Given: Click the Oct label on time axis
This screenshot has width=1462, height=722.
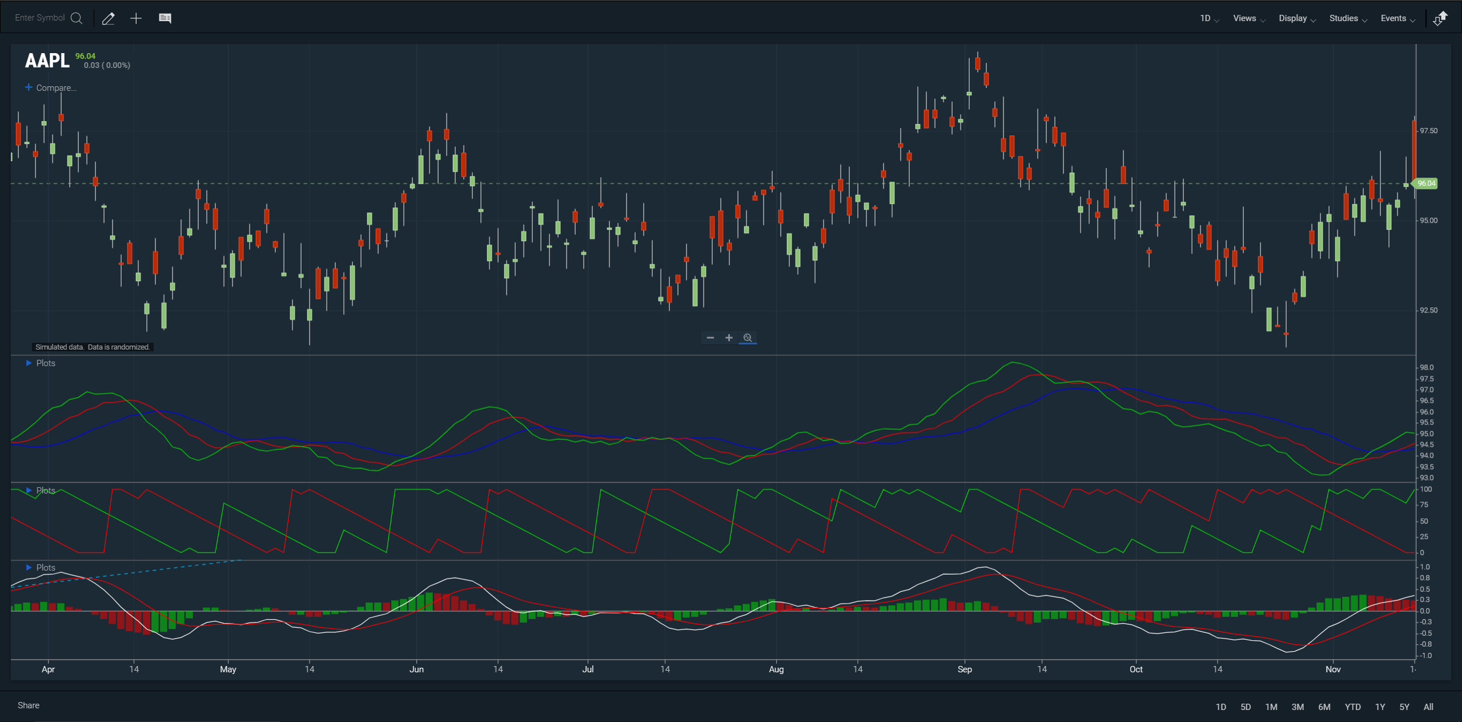Looking at the screenshot, I should tap(1136, 669).
